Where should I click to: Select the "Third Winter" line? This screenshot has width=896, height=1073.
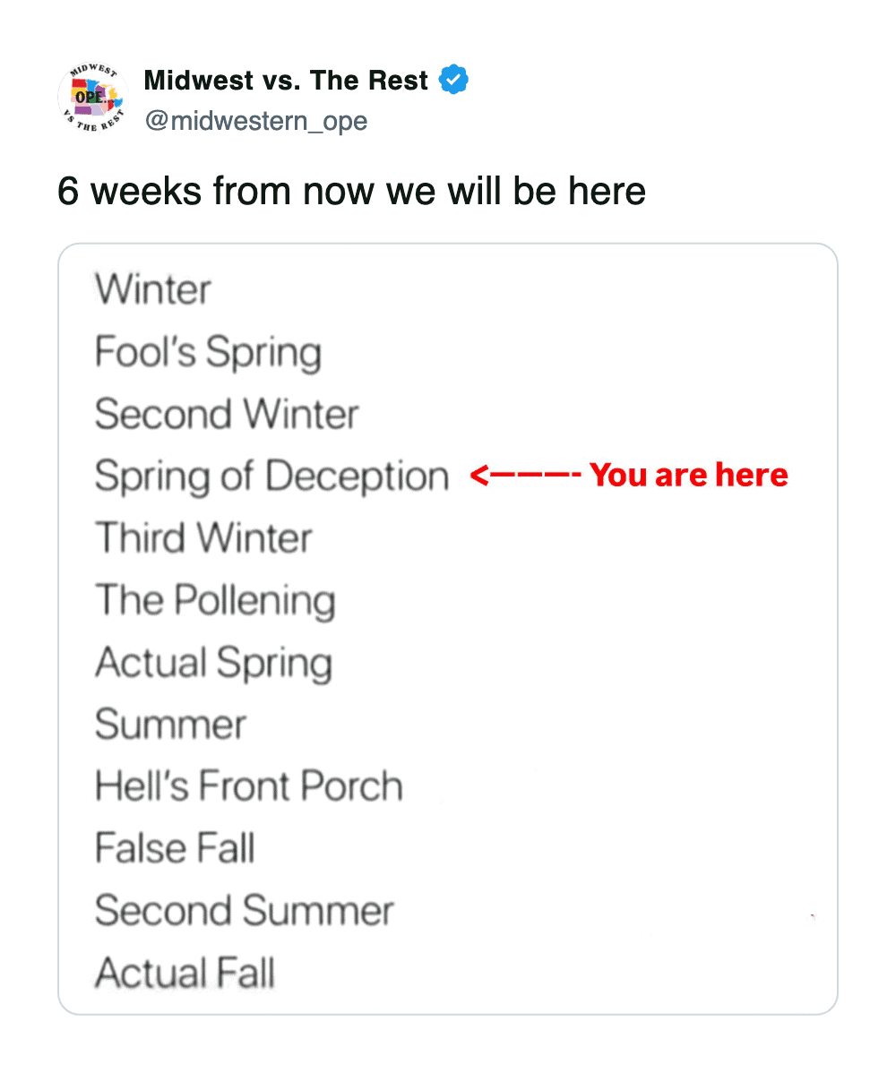203,537
